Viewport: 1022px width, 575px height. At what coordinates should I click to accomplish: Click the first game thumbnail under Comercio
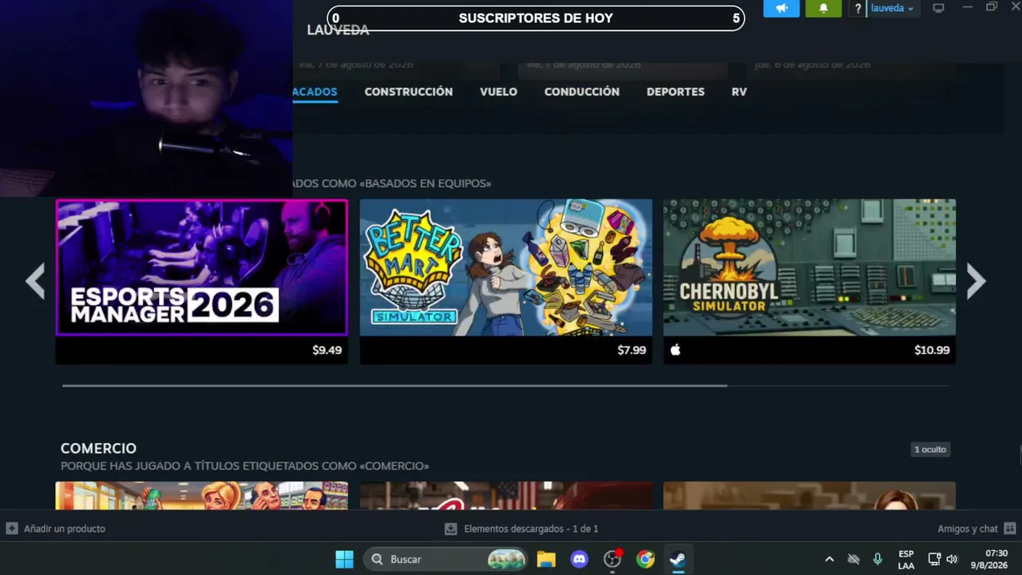coord(201,495)
